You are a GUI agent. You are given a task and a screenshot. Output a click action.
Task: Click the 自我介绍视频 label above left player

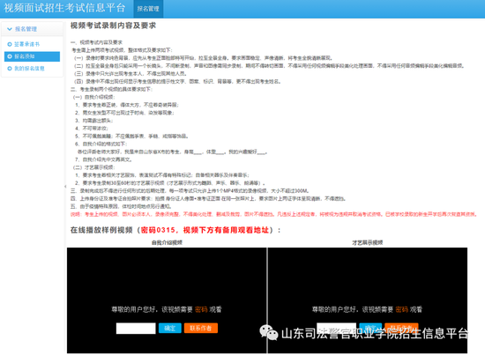[167, 242]
